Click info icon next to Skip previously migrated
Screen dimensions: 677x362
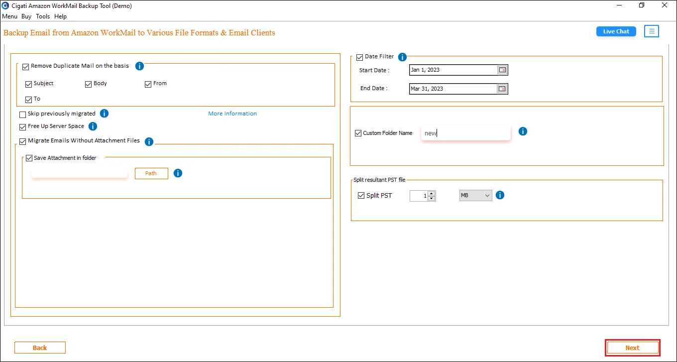tap(104, 114)
